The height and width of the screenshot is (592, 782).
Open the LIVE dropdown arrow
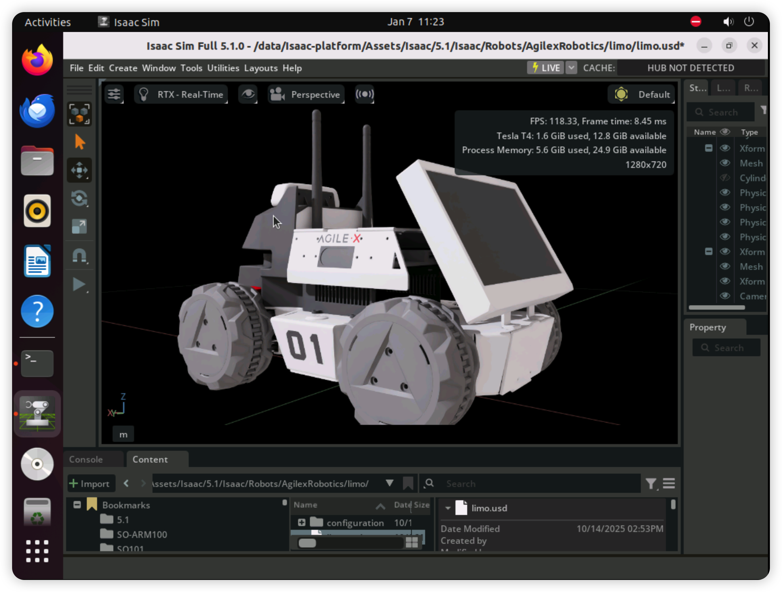(571, 67)
